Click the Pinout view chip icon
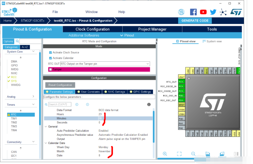The image size is (253, 164). (x=177, y=41)
